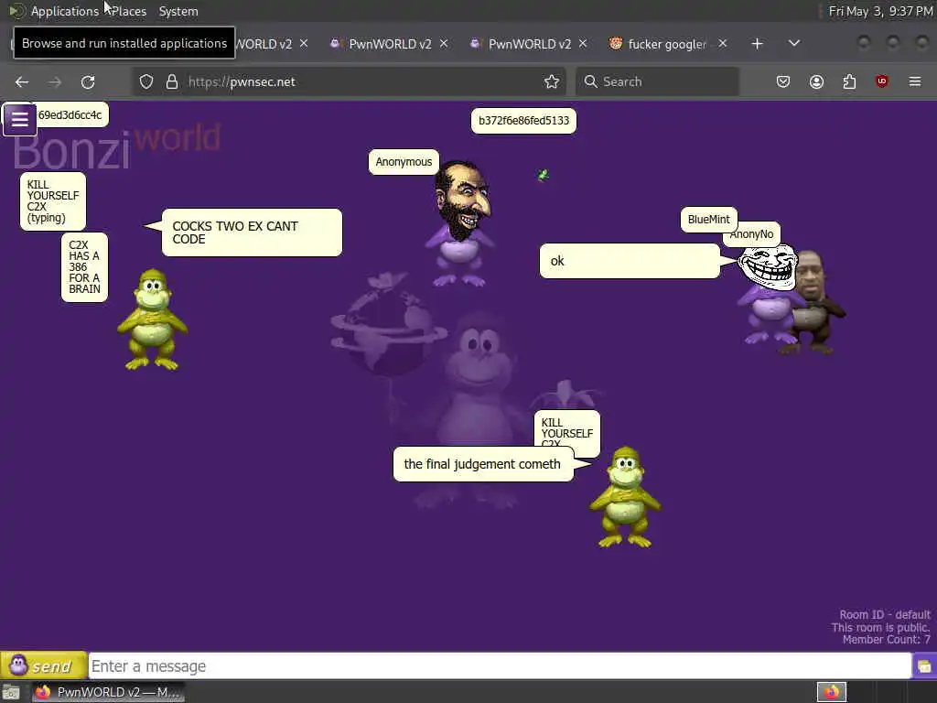Image resolution: width=937 pixels, height=703 pixels.
Task: Open the uBlock Origin extension icon
Action: tap(881, 81)
